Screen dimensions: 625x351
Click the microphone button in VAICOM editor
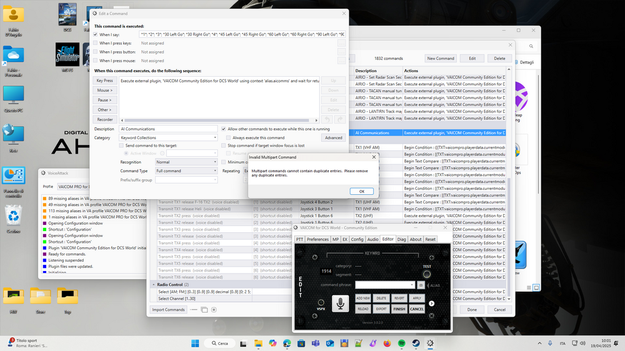coord(341,304)
